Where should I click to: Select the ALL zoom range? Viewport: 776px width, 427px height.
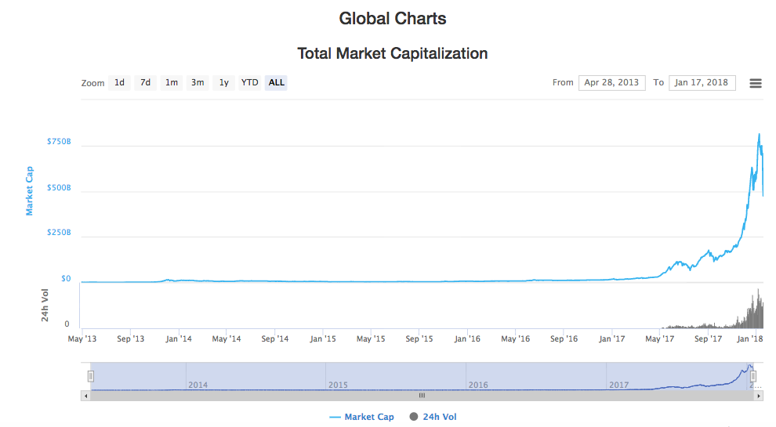277,82
